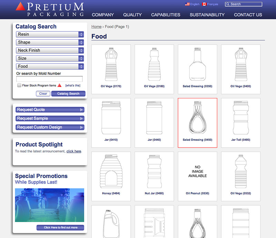Click the arrow on Request Custom Design

coord(81,127)
